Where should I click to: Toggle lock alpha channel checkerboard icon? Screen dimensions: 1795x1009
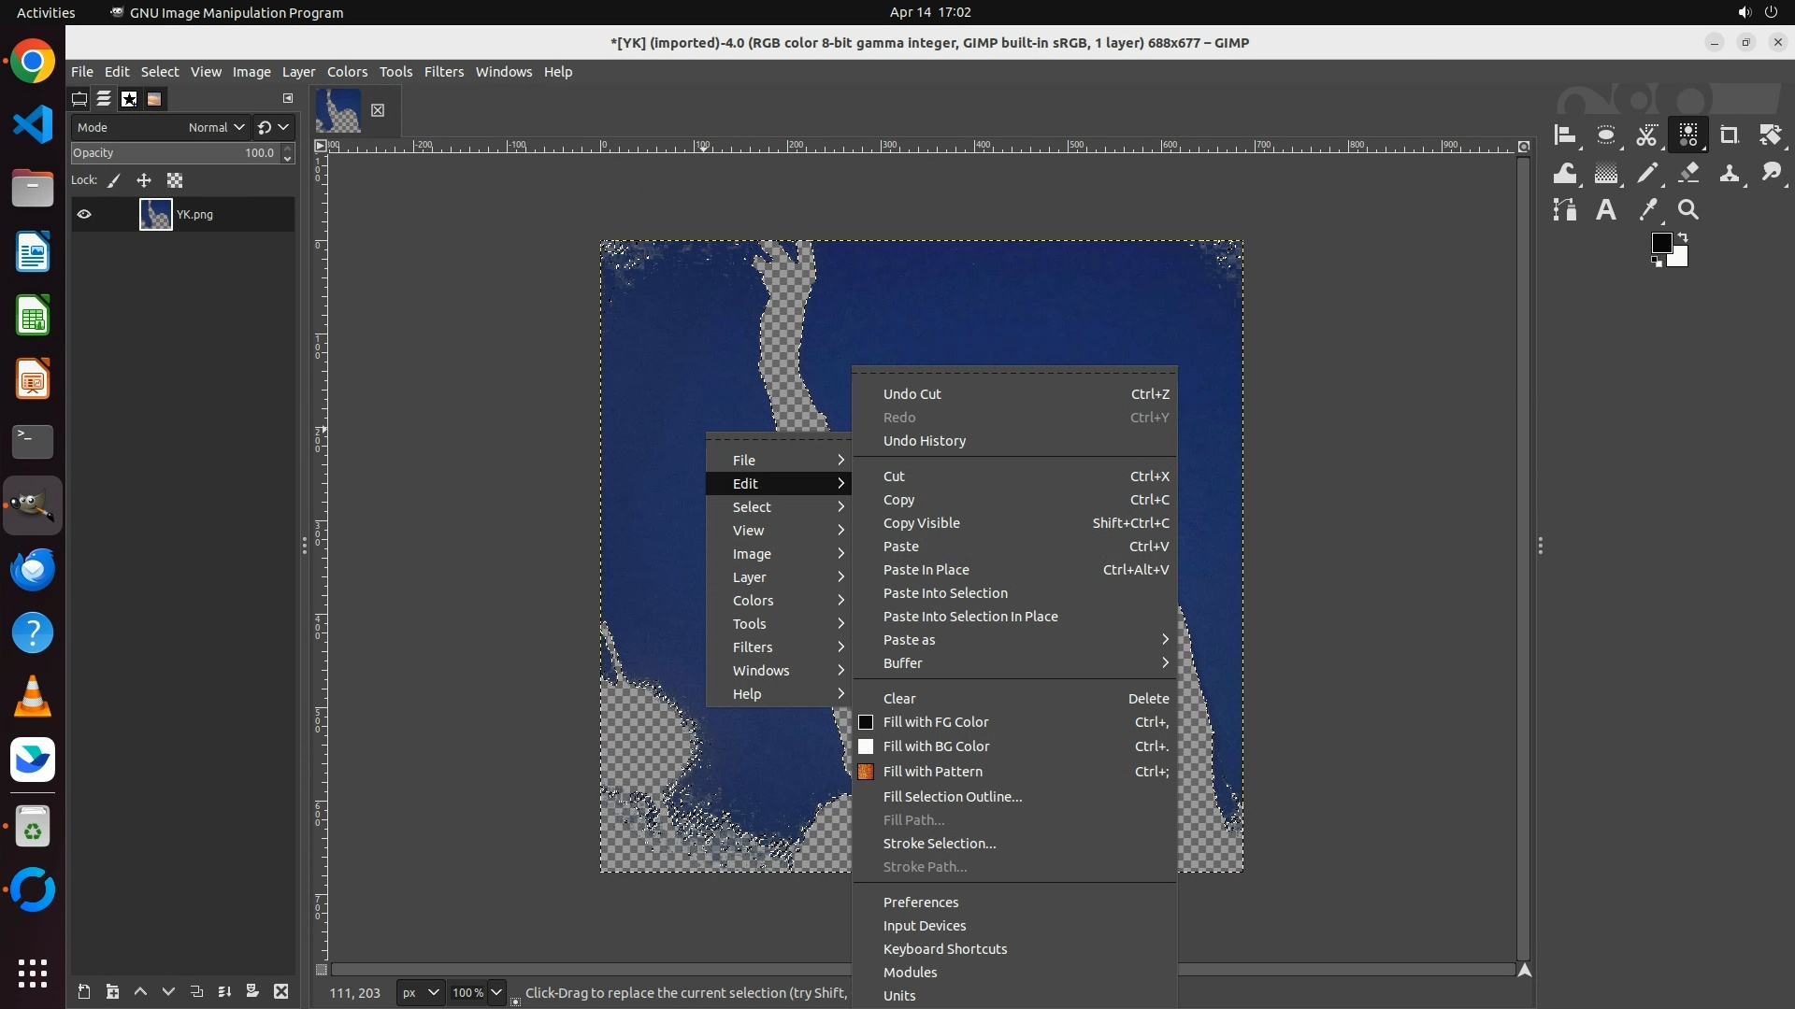tap(175, 180)
